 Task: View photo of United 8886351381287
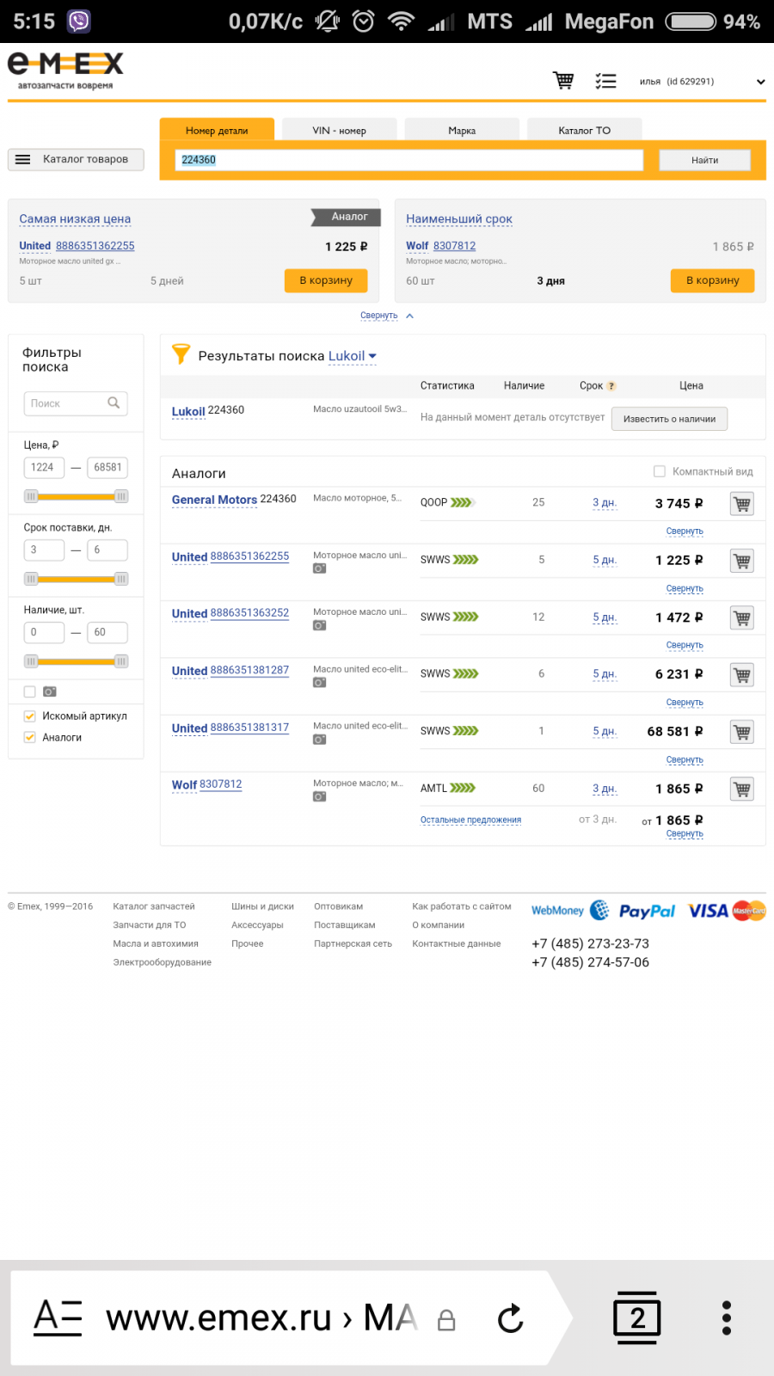(x=320, y=682)
